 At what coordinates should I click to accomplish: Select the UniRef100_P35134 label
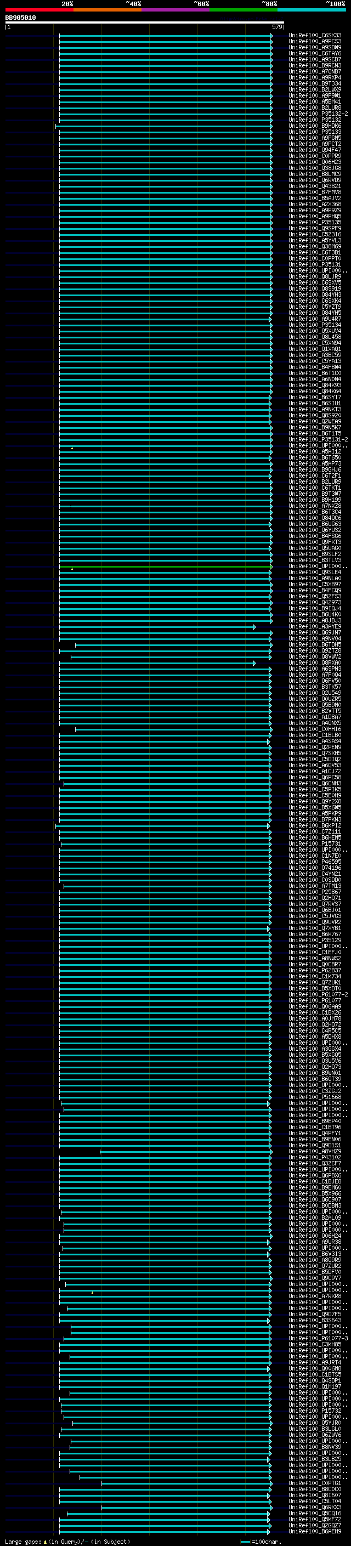tap(315, 325)
